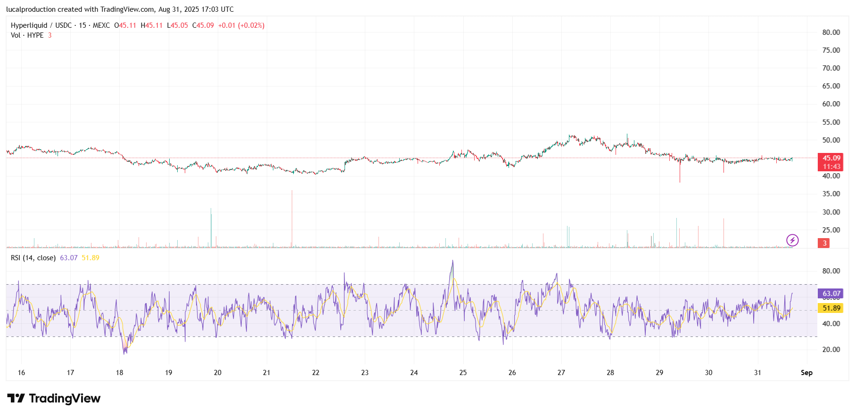This screenshot has height=416, width=855.
Task: Click the date 24 on time axis
Action: [x=414, y=373]
